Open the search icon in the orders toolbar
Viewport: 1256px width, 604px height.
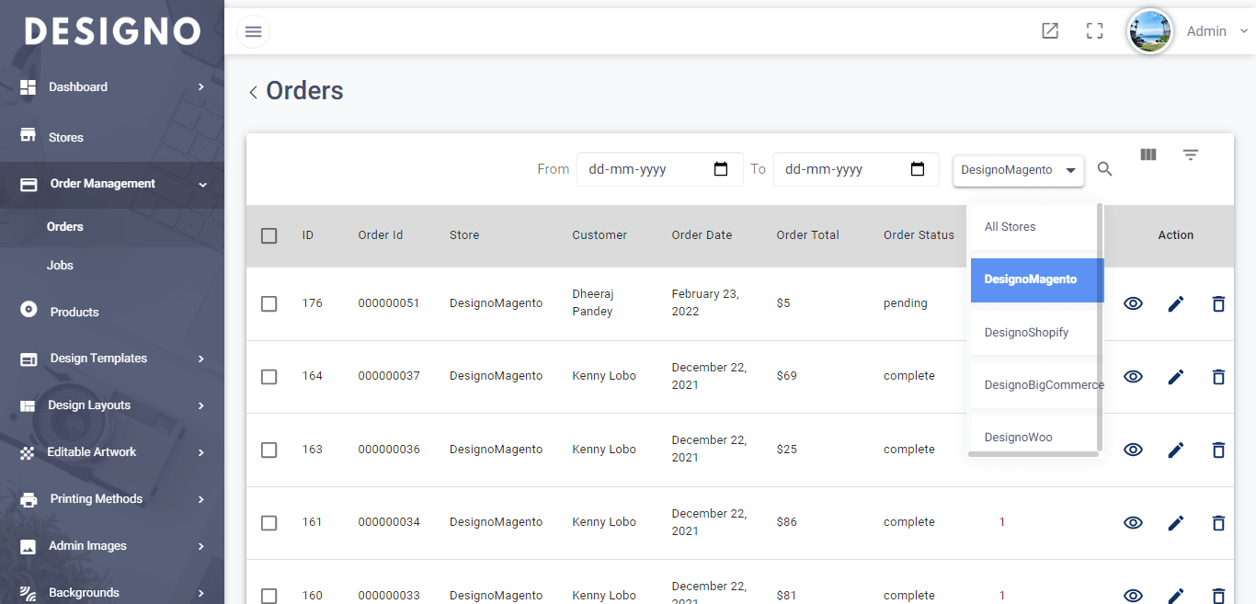coord(1104,169)
